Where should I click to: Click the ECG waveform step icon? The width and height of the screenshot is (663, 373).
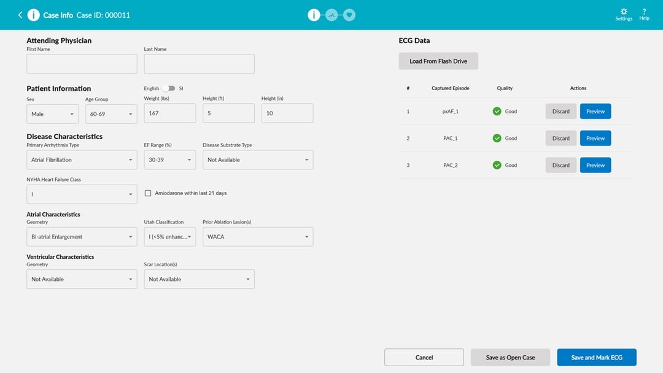point(331,14)
